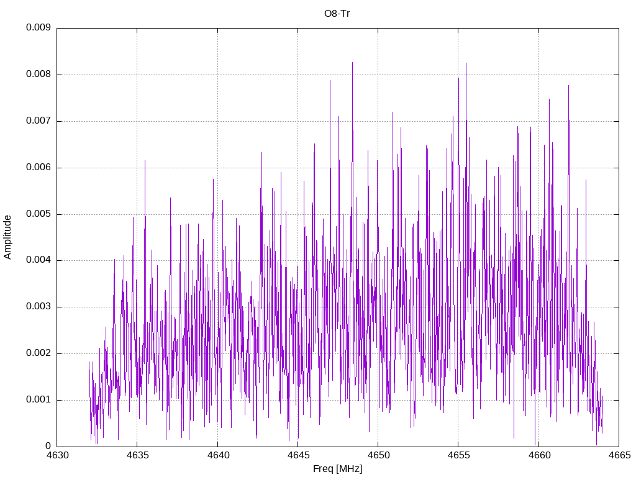This screenshot has height=477, width=636.
Task: Click the y-axis tick label 0.006
Action: click(x=39, y=167)
